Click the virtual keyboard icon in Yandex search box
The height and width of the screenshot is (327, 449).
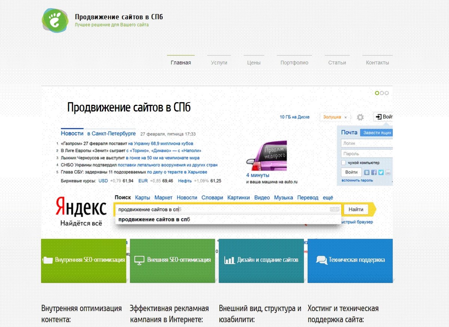[x=335, y=210]
